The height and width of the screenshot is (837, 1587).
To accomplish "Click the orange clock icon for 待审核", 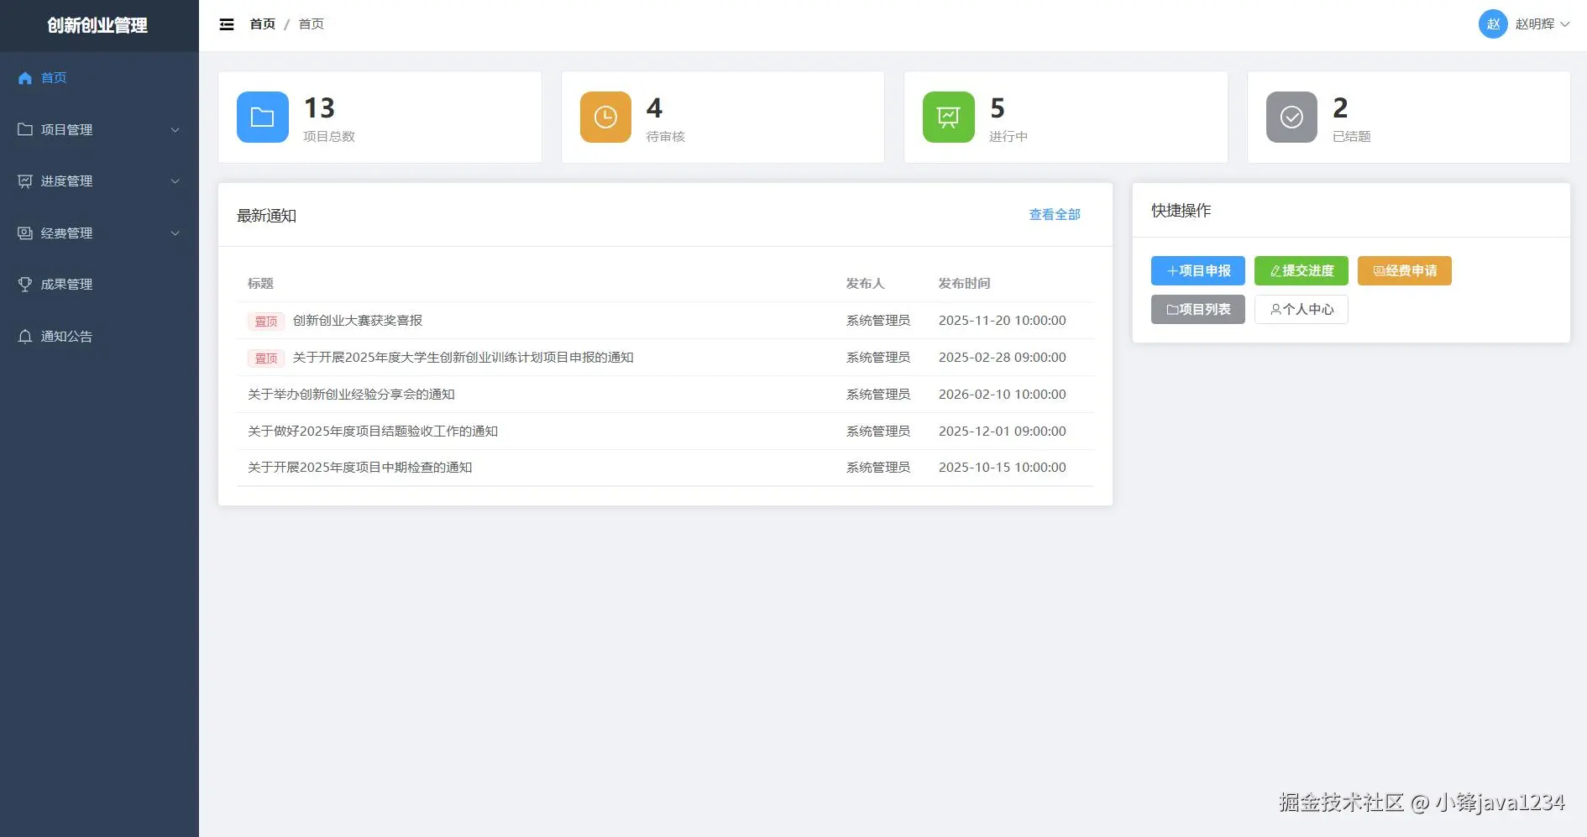I will click(x=605, y=117).
